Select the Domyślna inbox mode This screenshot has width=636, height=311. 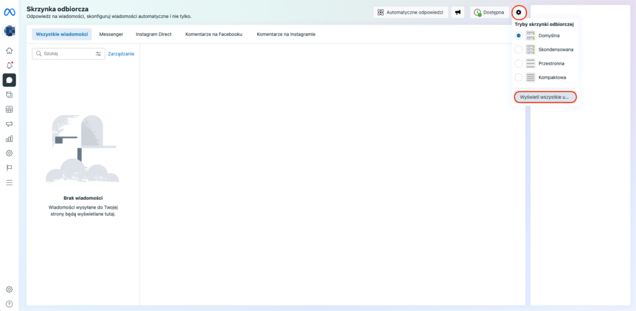519,35
